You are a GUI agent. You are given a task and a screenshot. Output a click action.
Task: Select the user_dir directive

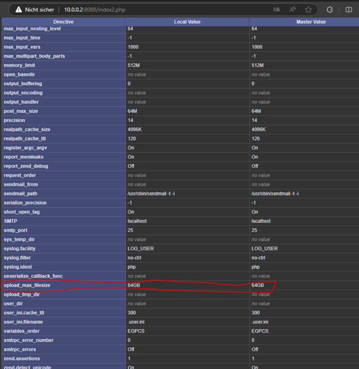13,304
